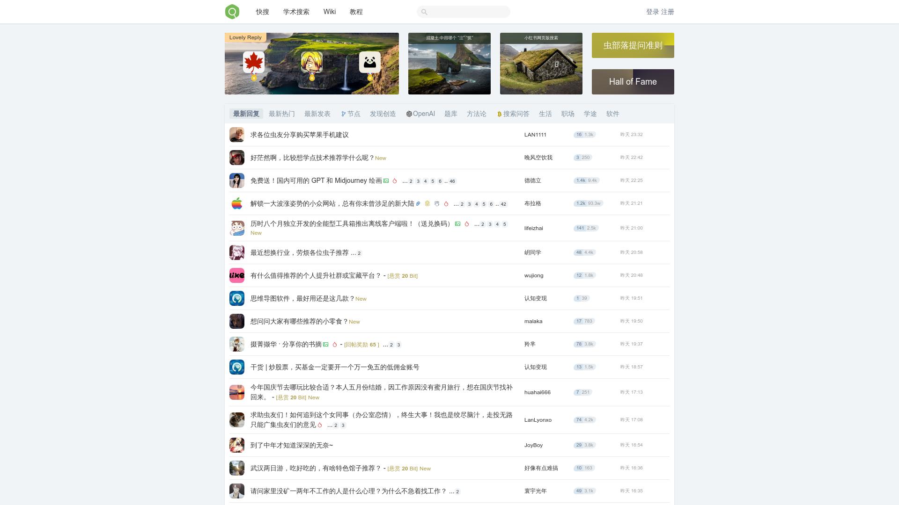Click 学术搜索 menu item
899x505 pixels.
coord(295,12)
